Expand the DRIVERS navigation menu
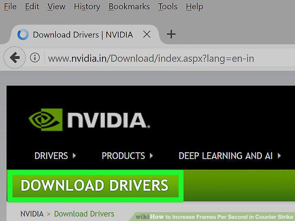 tap(55, 155)
